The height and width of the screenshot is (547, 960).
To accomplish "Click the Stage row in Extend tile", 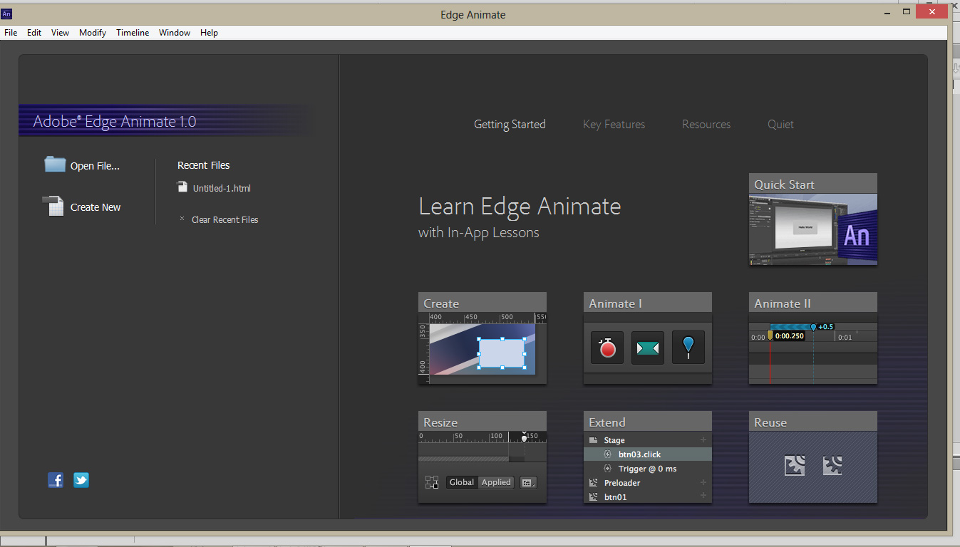I will pyautogui.click(x=648, y=440).
